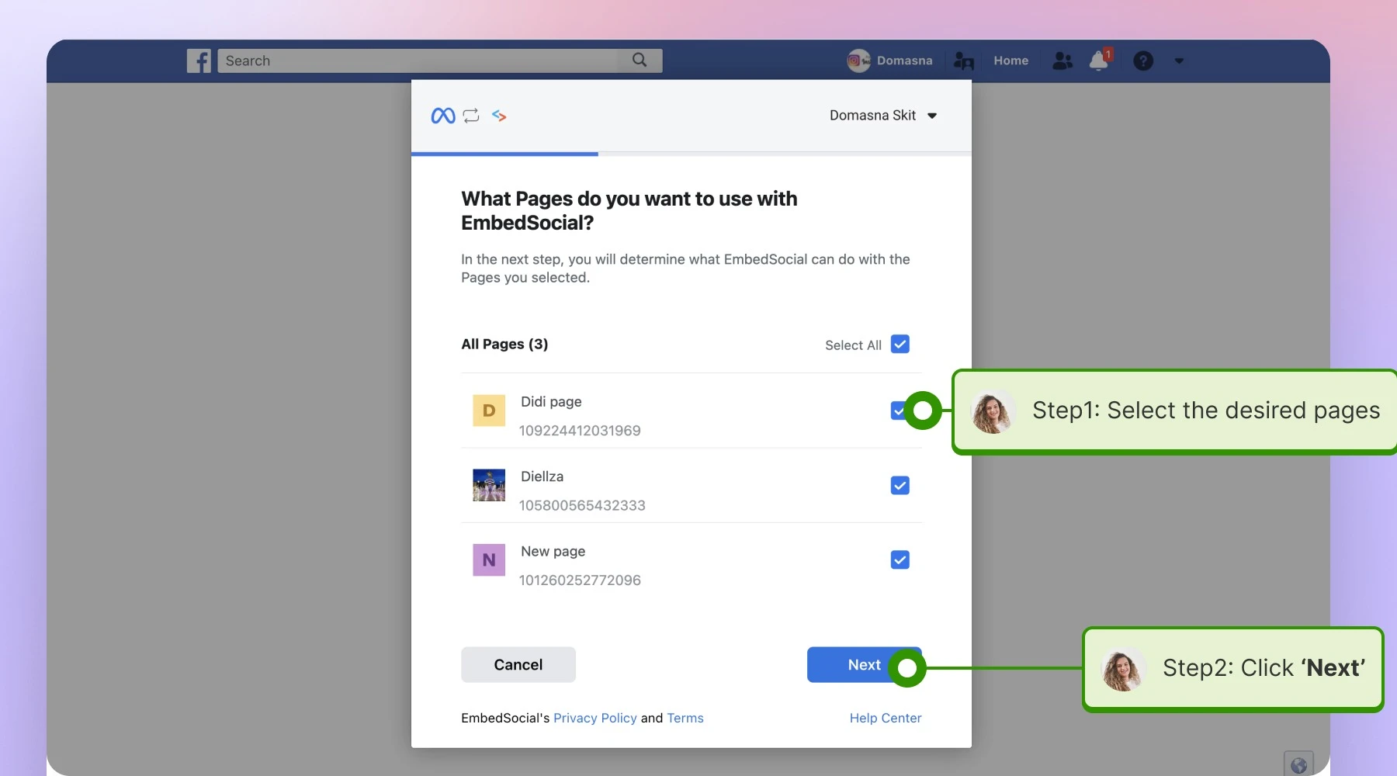Open the Terms link
Screen dimensions: 1397x776
[685, 718]
